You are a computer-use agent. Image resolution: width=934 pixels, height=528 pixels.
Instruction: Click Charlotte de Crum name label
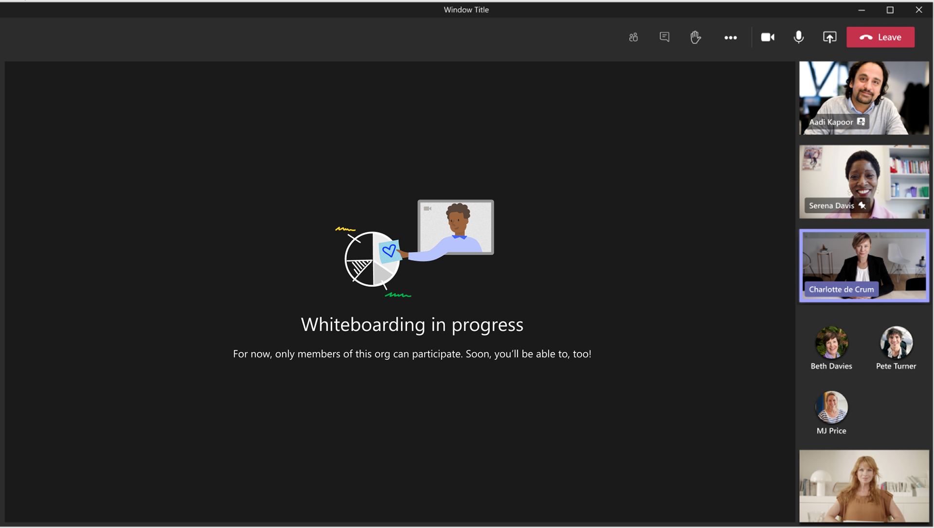[841, 289]
